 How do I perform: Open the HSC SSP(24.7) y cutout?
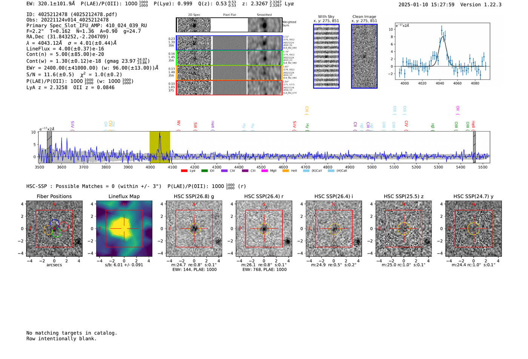tap(474, 229)
